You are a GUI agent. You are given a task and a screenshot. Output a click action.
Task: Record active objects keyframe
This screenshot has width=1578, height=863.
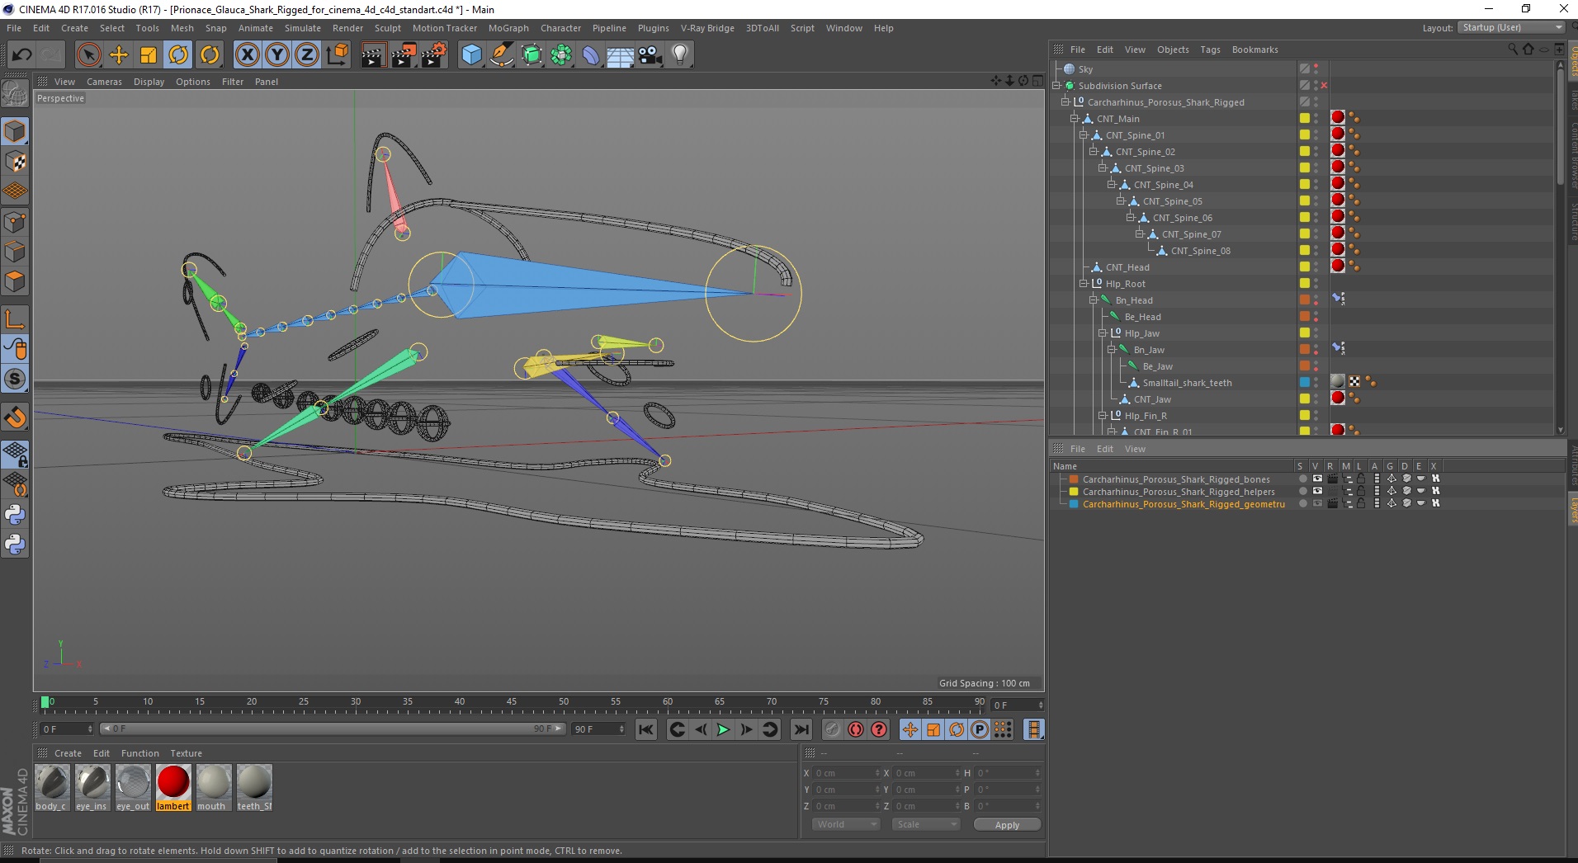point(832,729)
